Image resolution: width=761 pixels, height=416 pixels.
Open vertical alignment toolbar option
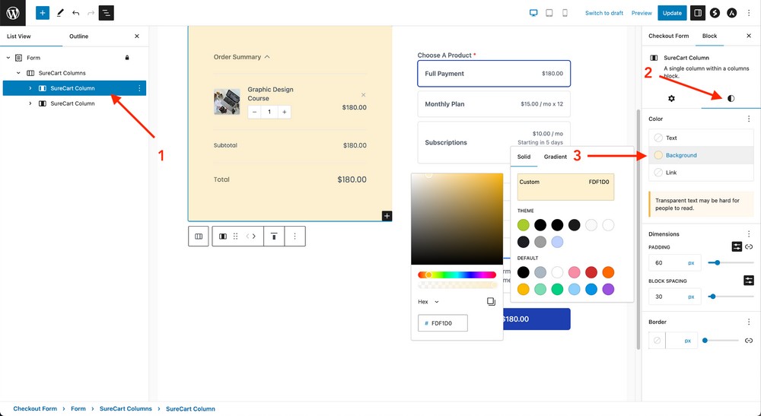pyautogui.click(x=274, y=237)
